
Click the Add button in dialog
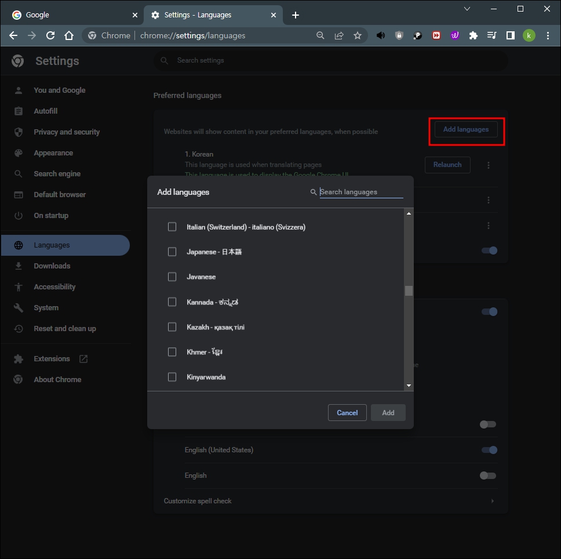click(x=388, y=413)
